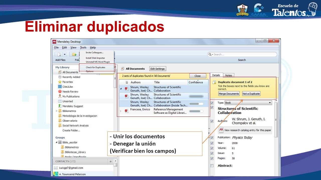The height and width of the screenshot is (180, 321).
Task: Click the Favorites star icon
Action: (60, 82)
